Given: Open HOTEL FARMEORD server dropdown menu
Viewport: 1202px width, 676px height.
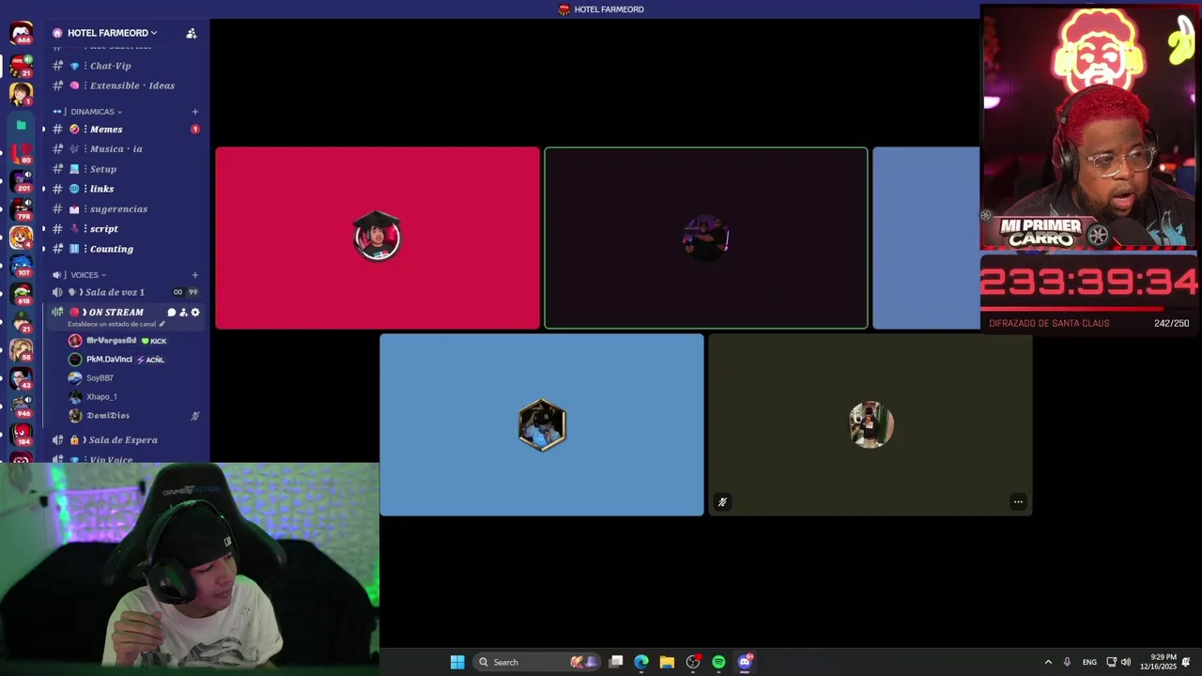Looking at the screenshot, I should coord(111,33).
